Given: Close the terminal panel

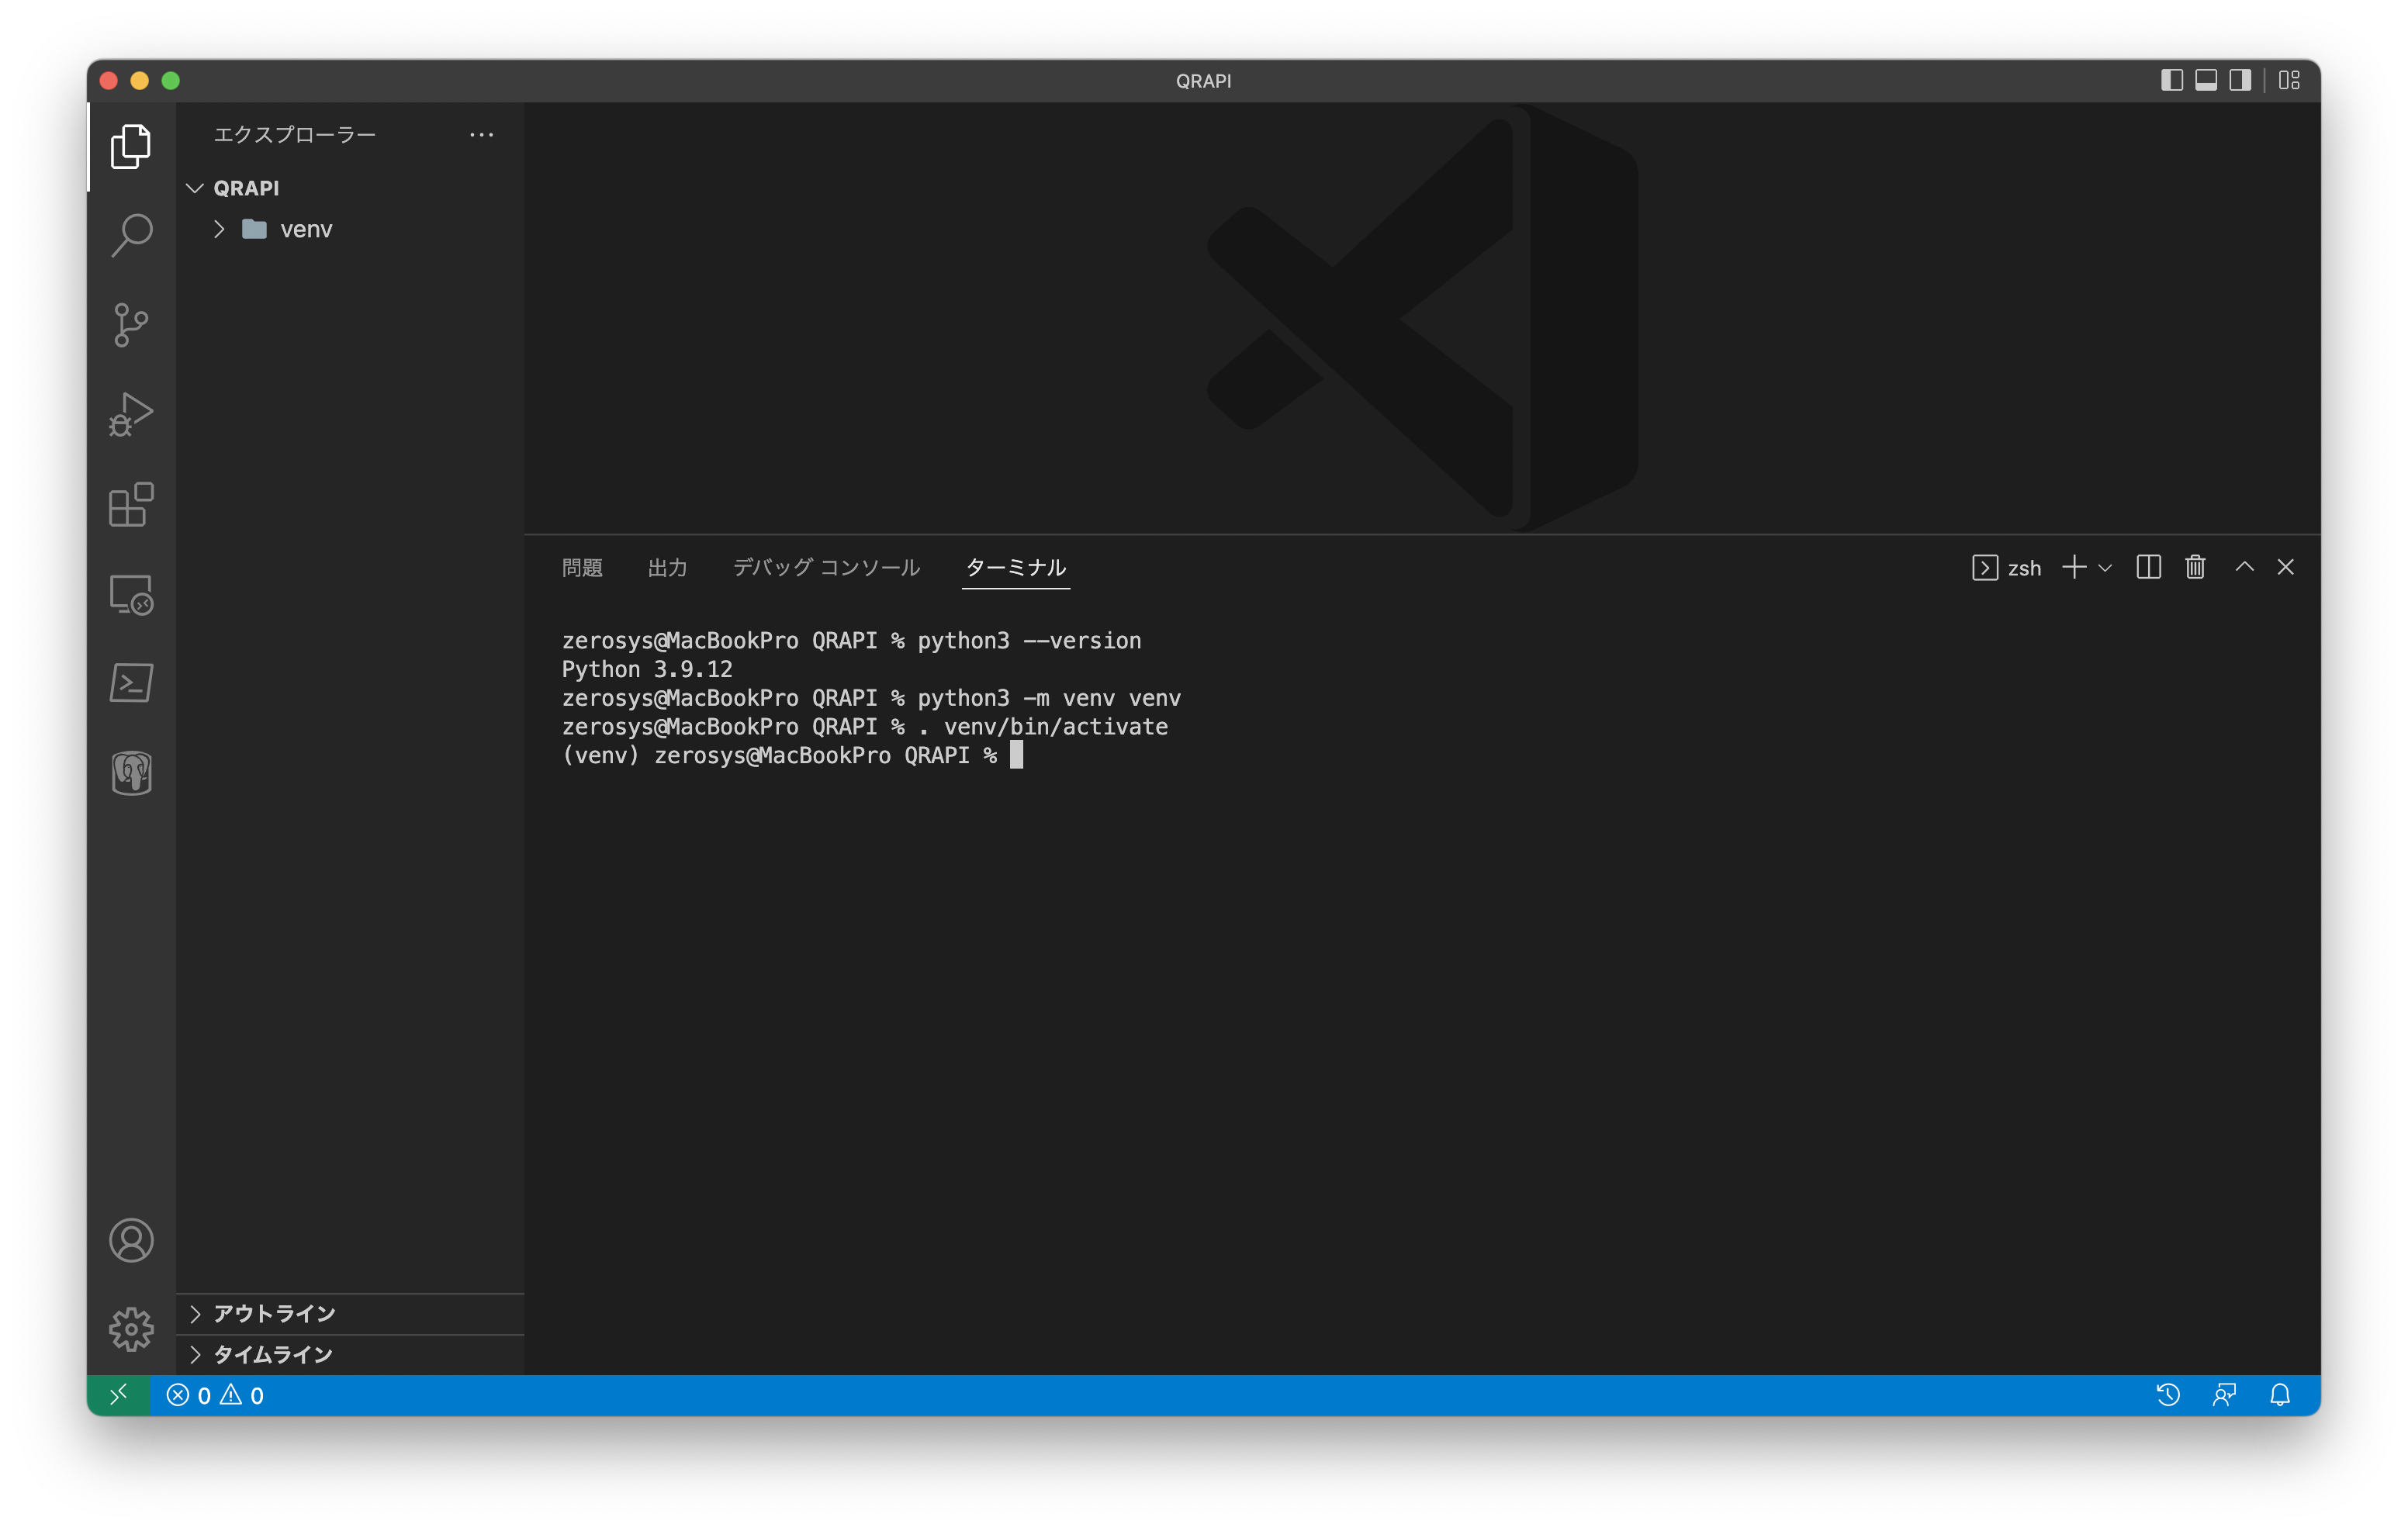Looking at the screenshot, I should tap(2285, 567).
